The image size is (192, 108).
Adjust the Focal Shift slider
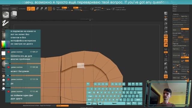pyautogui.click(x=102, y=7)
